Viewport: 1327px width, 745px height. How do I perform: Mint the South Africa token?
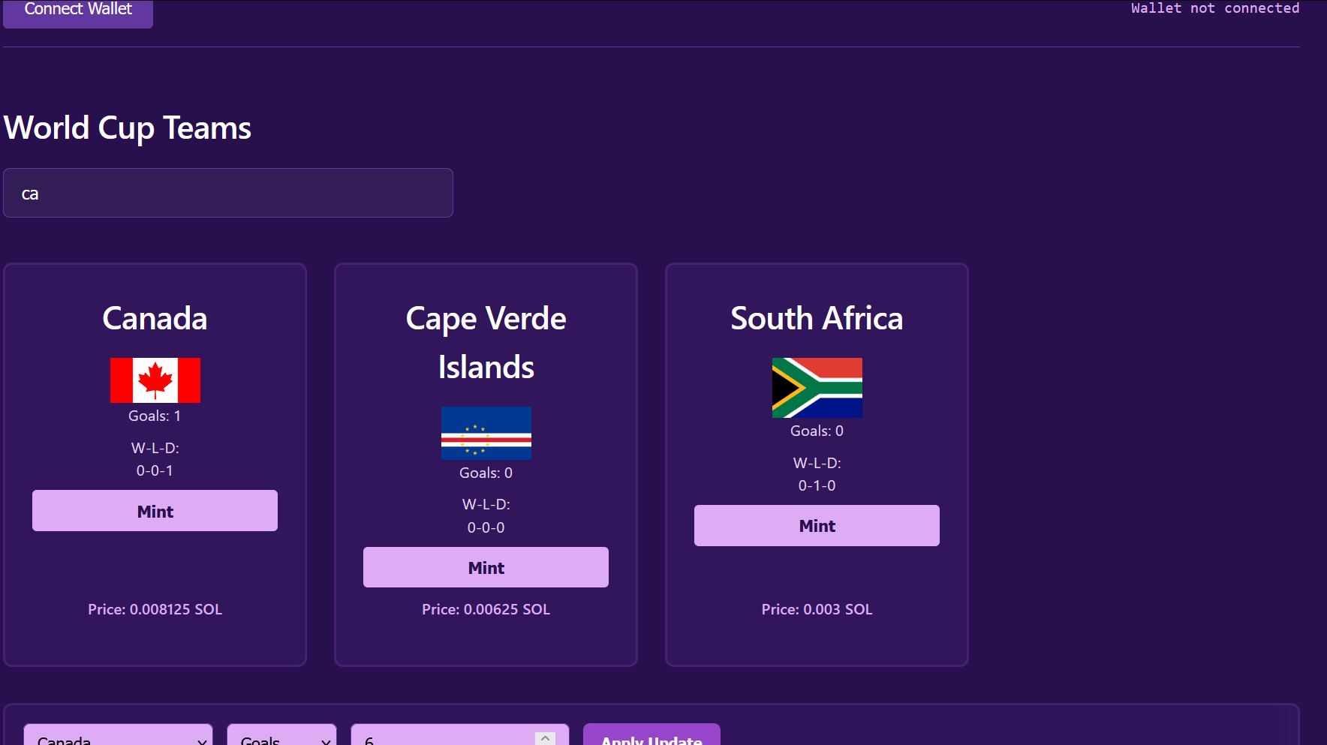[x=817, y=525]
